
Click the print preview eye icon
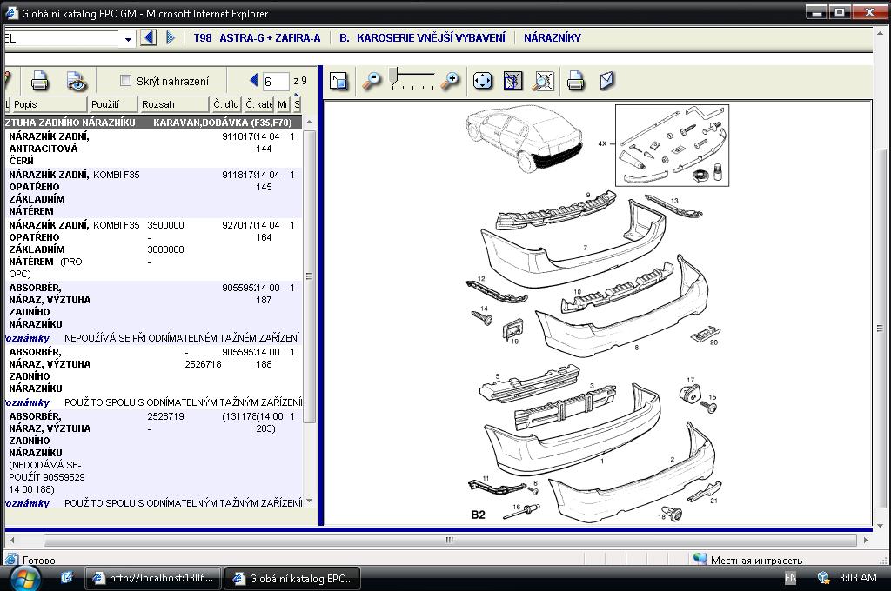pos(77,82)
